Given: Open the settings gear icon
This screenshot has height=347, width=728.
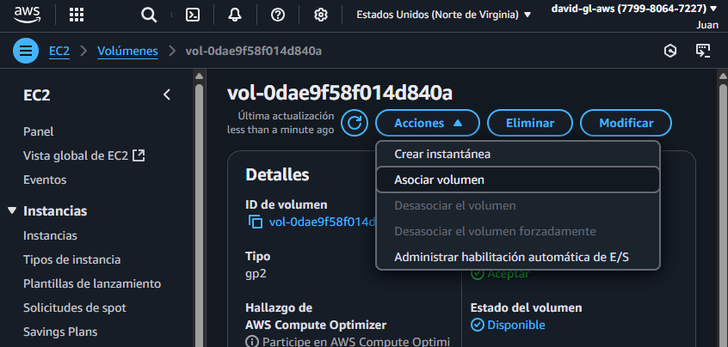Looking at the screenshot, I should (x=320, y=15).
